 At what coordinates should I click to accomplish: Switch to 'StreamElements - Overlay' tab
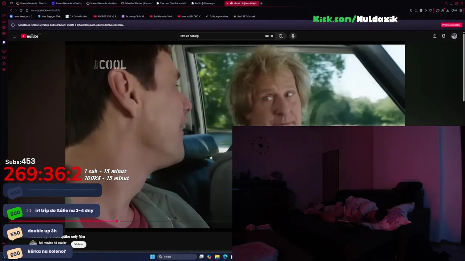(67, 3)
